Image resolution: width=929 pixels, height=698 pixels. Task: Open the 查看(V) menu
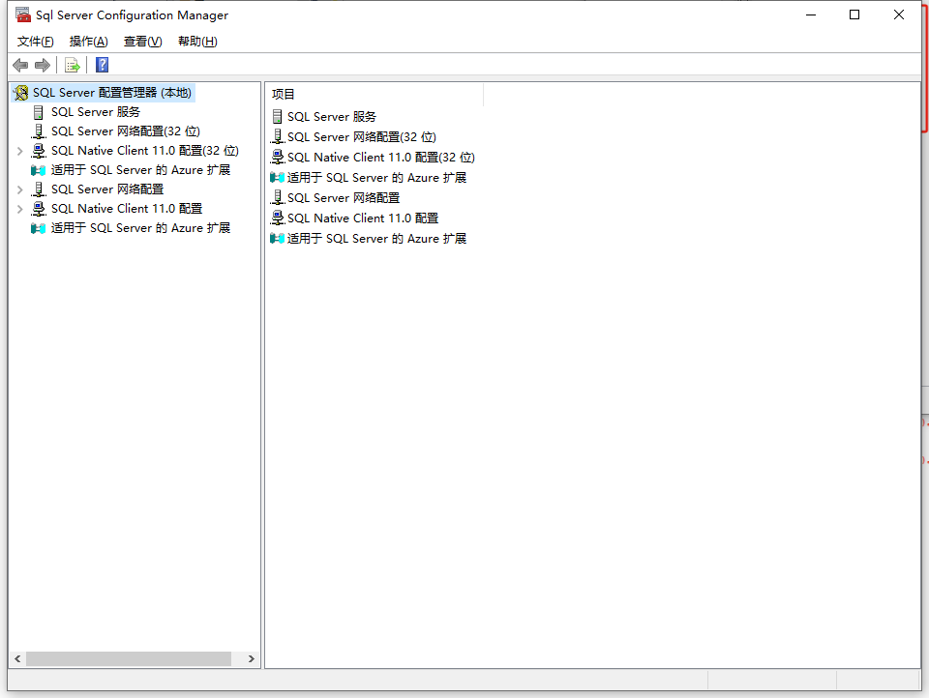coord(143,42)
